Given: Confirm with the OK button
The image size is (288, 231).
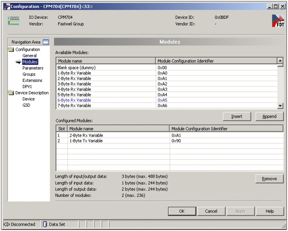Looking at the screenshot, I should tap(182, 211).
